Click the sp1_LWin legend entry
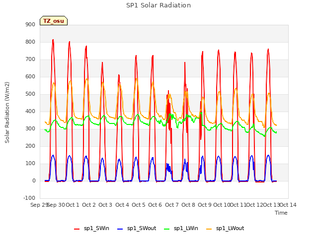The image size is (318, 238). pyautogui.click(x=181, y=228)
